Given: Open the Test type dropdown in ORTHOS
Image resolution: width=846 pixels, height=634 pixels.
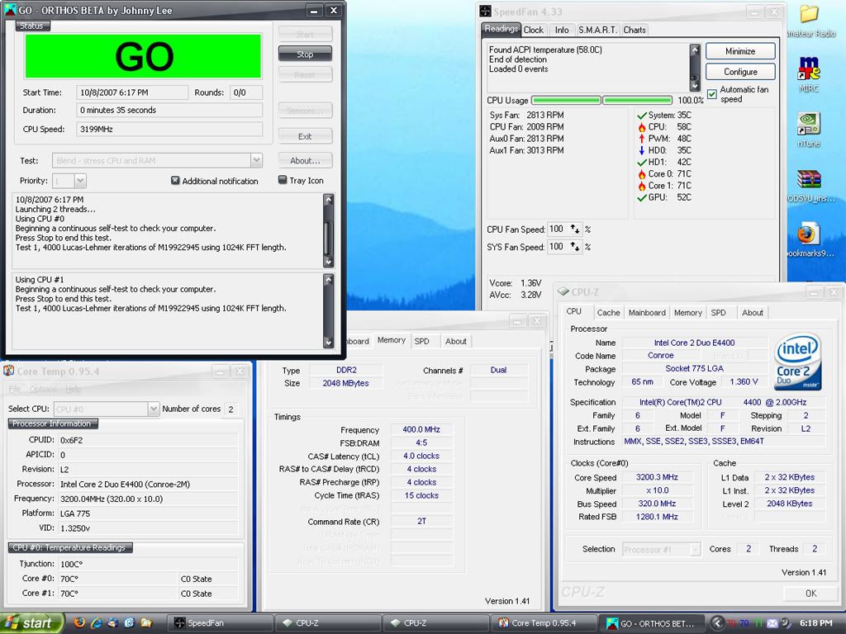Looking at the screenshot, I should pos(256,160).
